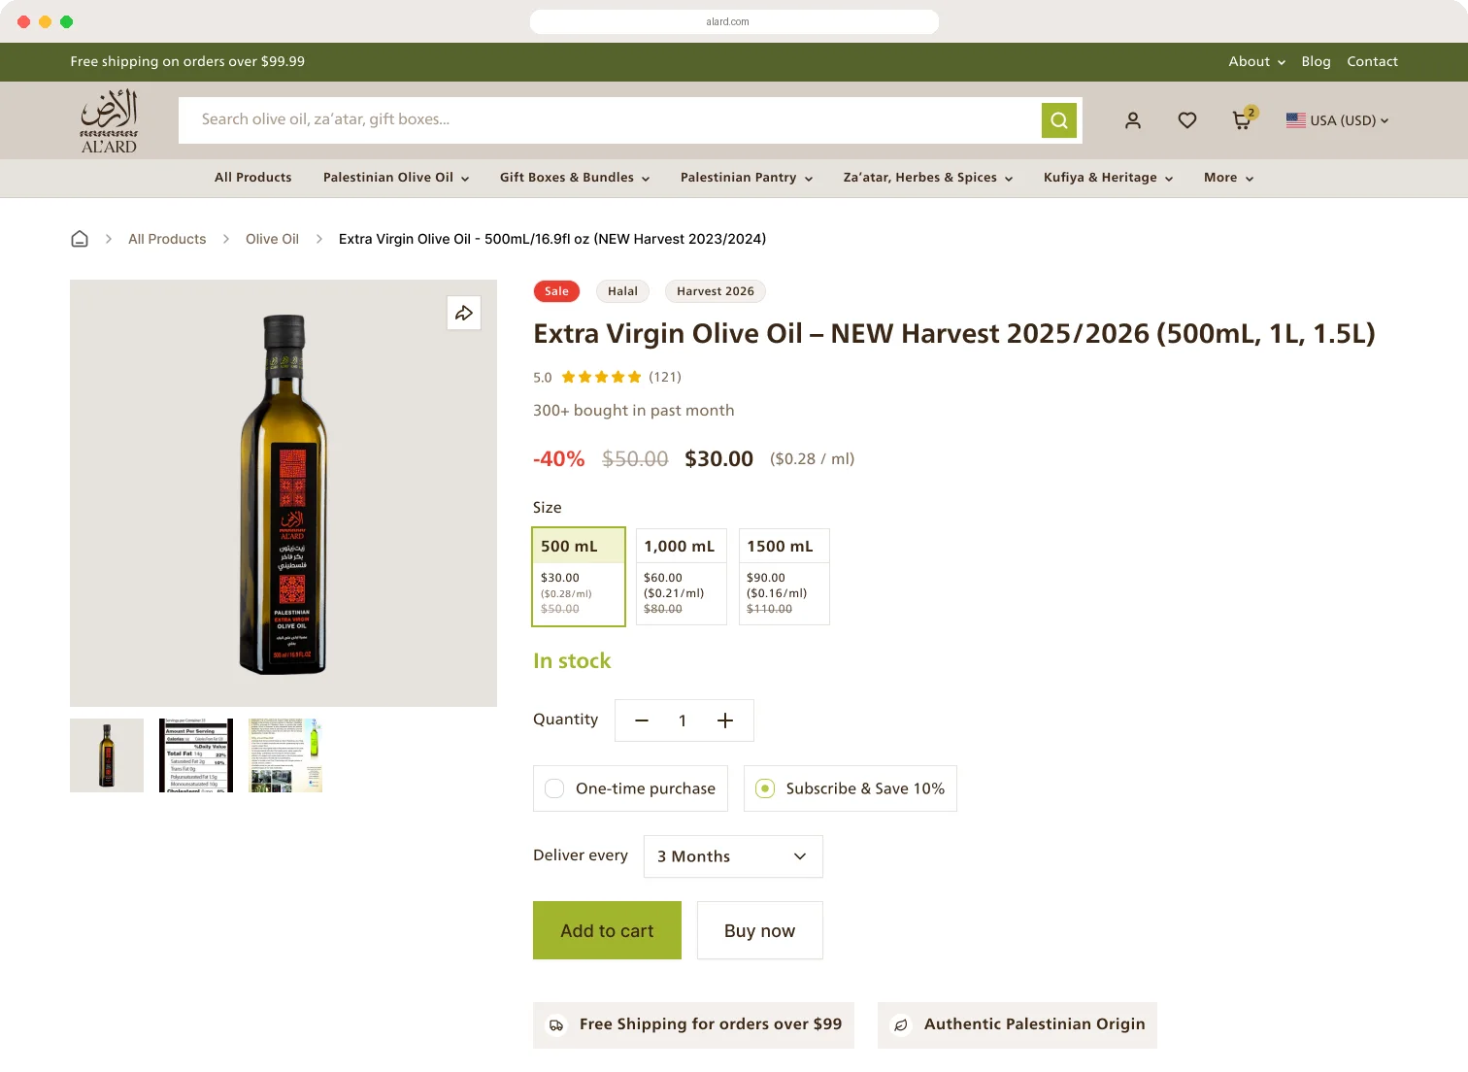The width and height of the screenshot is (1468, 1072).
Task: Expand the About menu
Action: pyautogui.click(x=1257, y=61)
